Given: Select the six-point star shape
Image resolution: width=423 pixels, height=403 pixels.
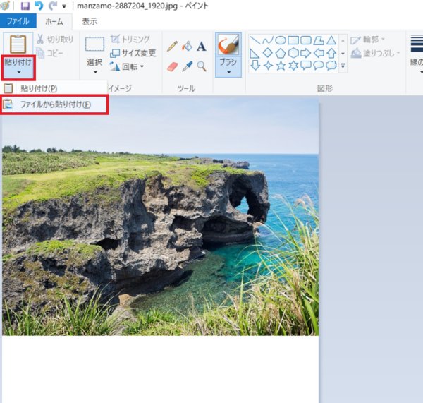Looking at the screenshot, I should (293, 66).
